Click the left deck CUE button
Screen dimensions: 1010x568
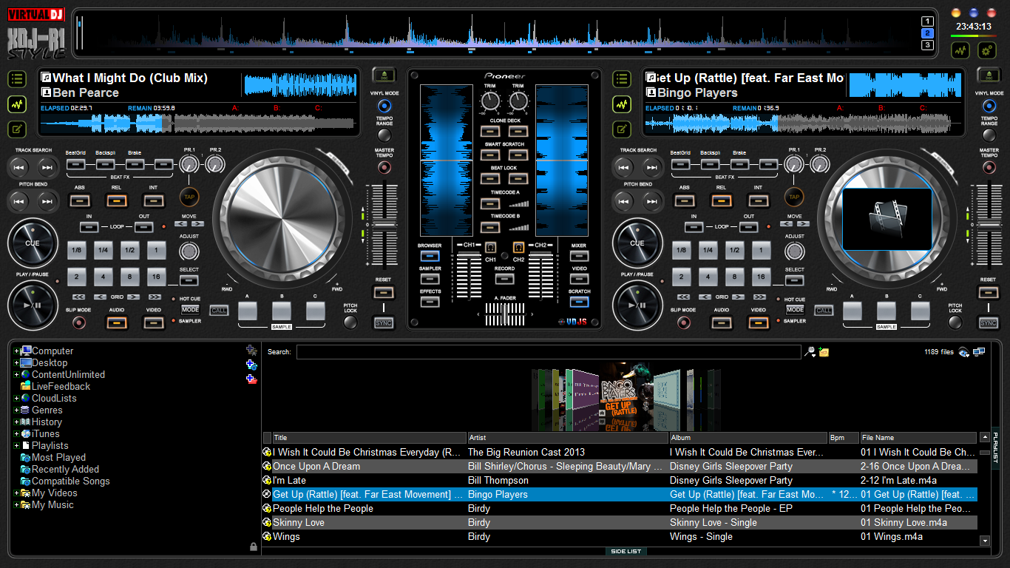(x=33, y=243)
